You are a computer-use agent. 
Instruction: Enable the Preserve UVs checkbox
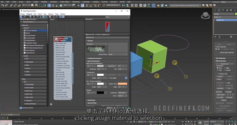(x=218, y=74)
